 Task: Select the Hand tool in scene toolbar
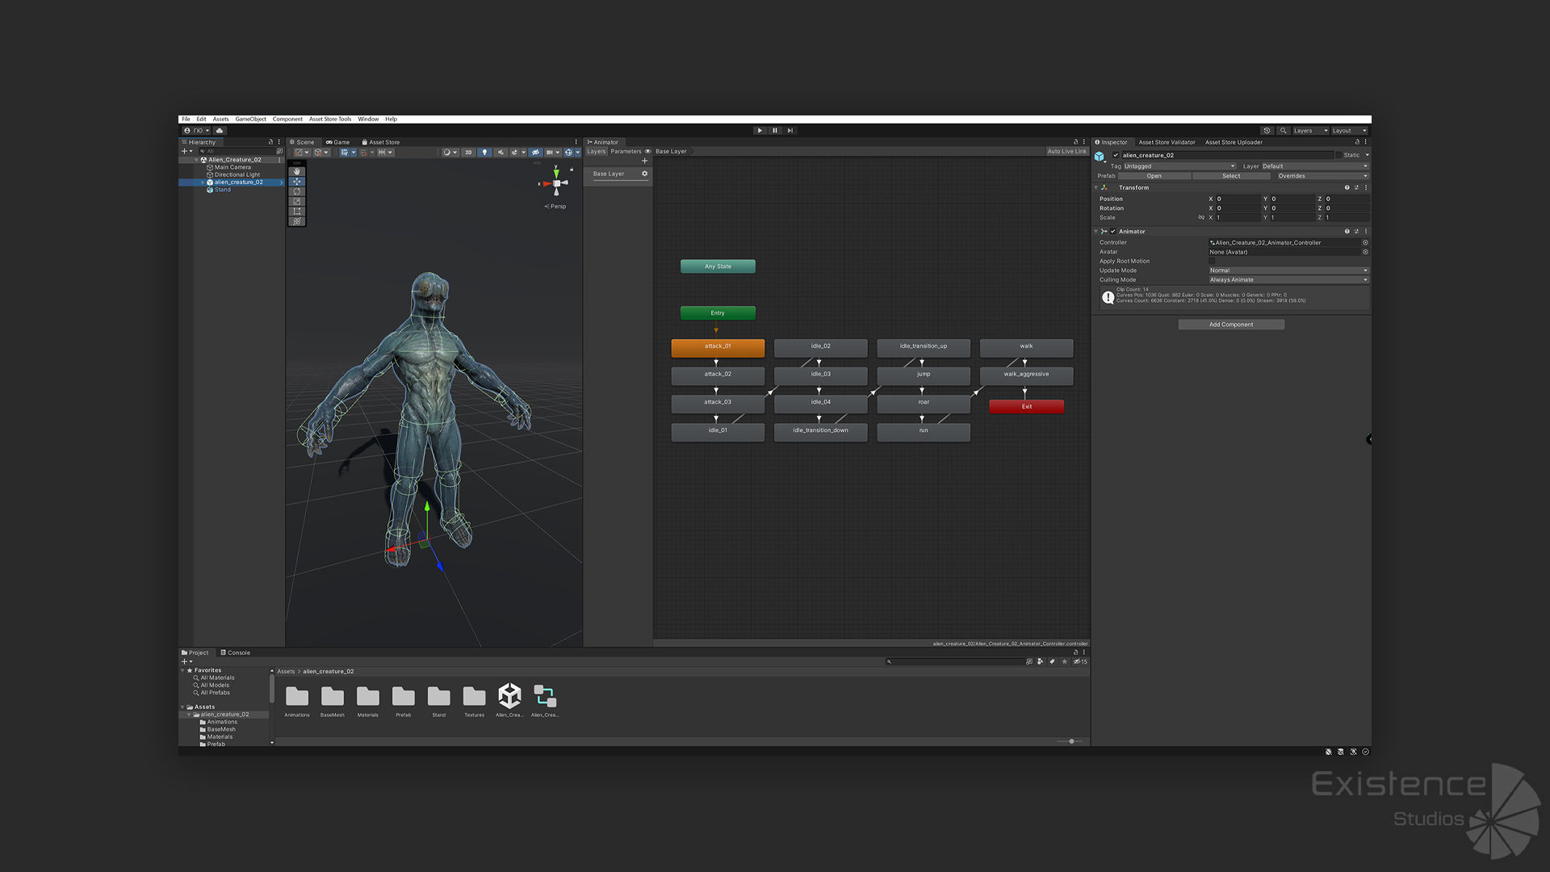pyautogui.click(x=297, y=171)
